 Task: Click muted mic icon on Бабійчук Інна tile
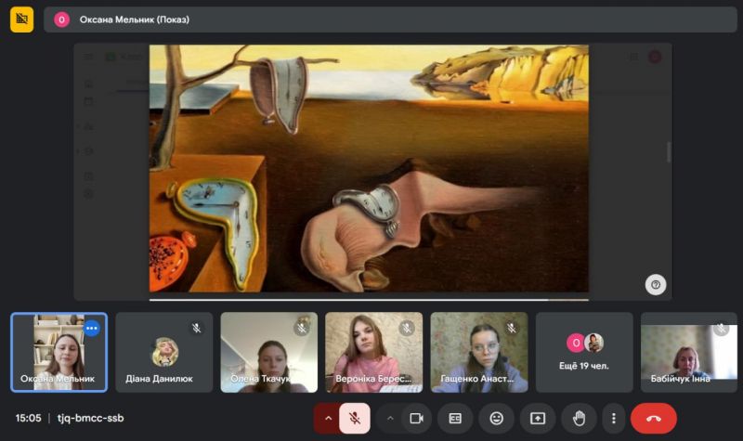click(x=722, y=328)
